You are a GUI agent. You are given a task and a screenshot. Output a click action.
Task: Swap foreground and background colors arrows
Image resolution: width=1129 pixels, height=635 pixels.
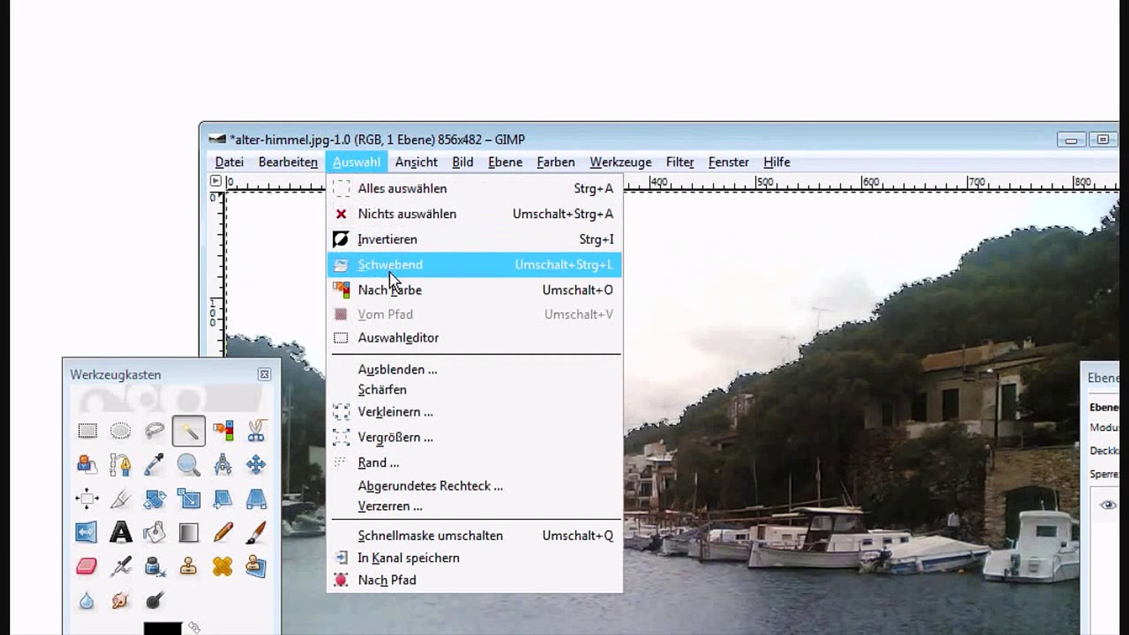(x=195, y=627)
